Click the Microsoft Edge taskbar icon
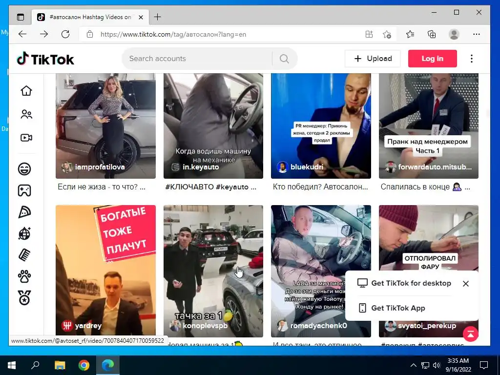Image resolution: width=500 pixels, height=375 pixels. 108,365
